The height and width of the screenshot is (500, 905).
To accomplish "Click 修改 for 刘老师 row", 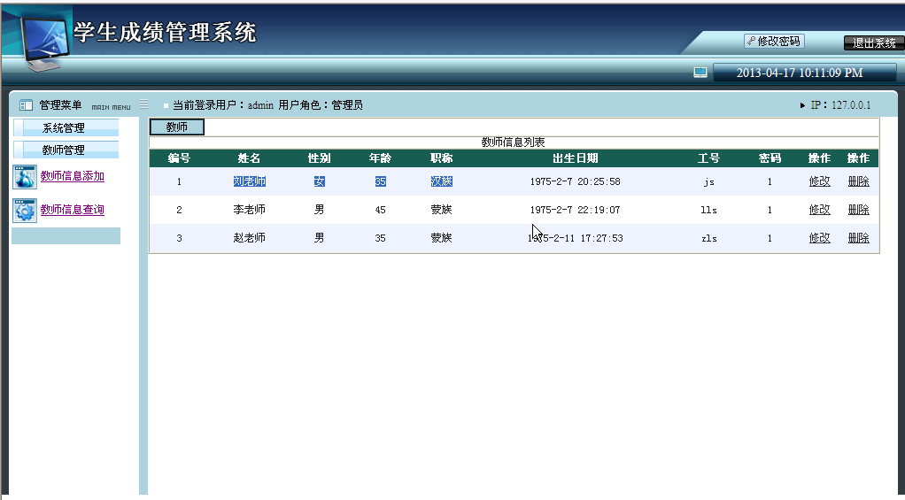I will (819, 181).
